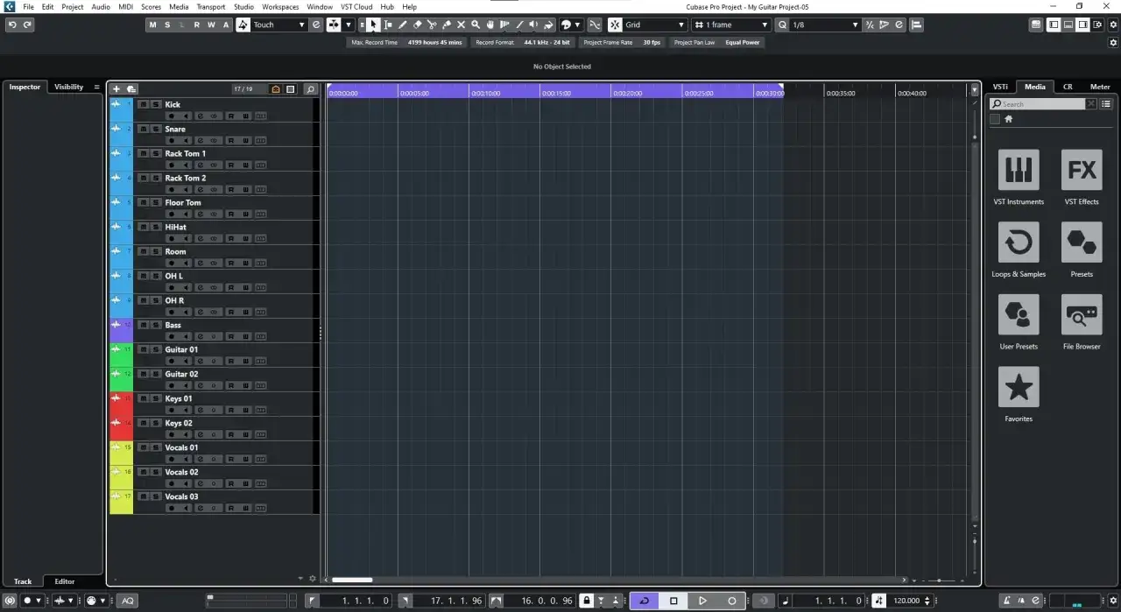Click the Media rack home icon
Screen dimensions: 1121x612
pos(1008,119)
